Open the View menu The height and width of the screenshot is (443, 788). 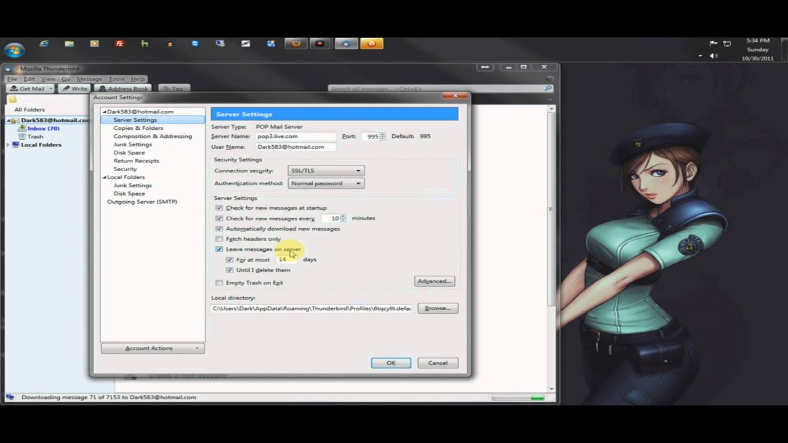pyautogui.click(x=48, y=79)
